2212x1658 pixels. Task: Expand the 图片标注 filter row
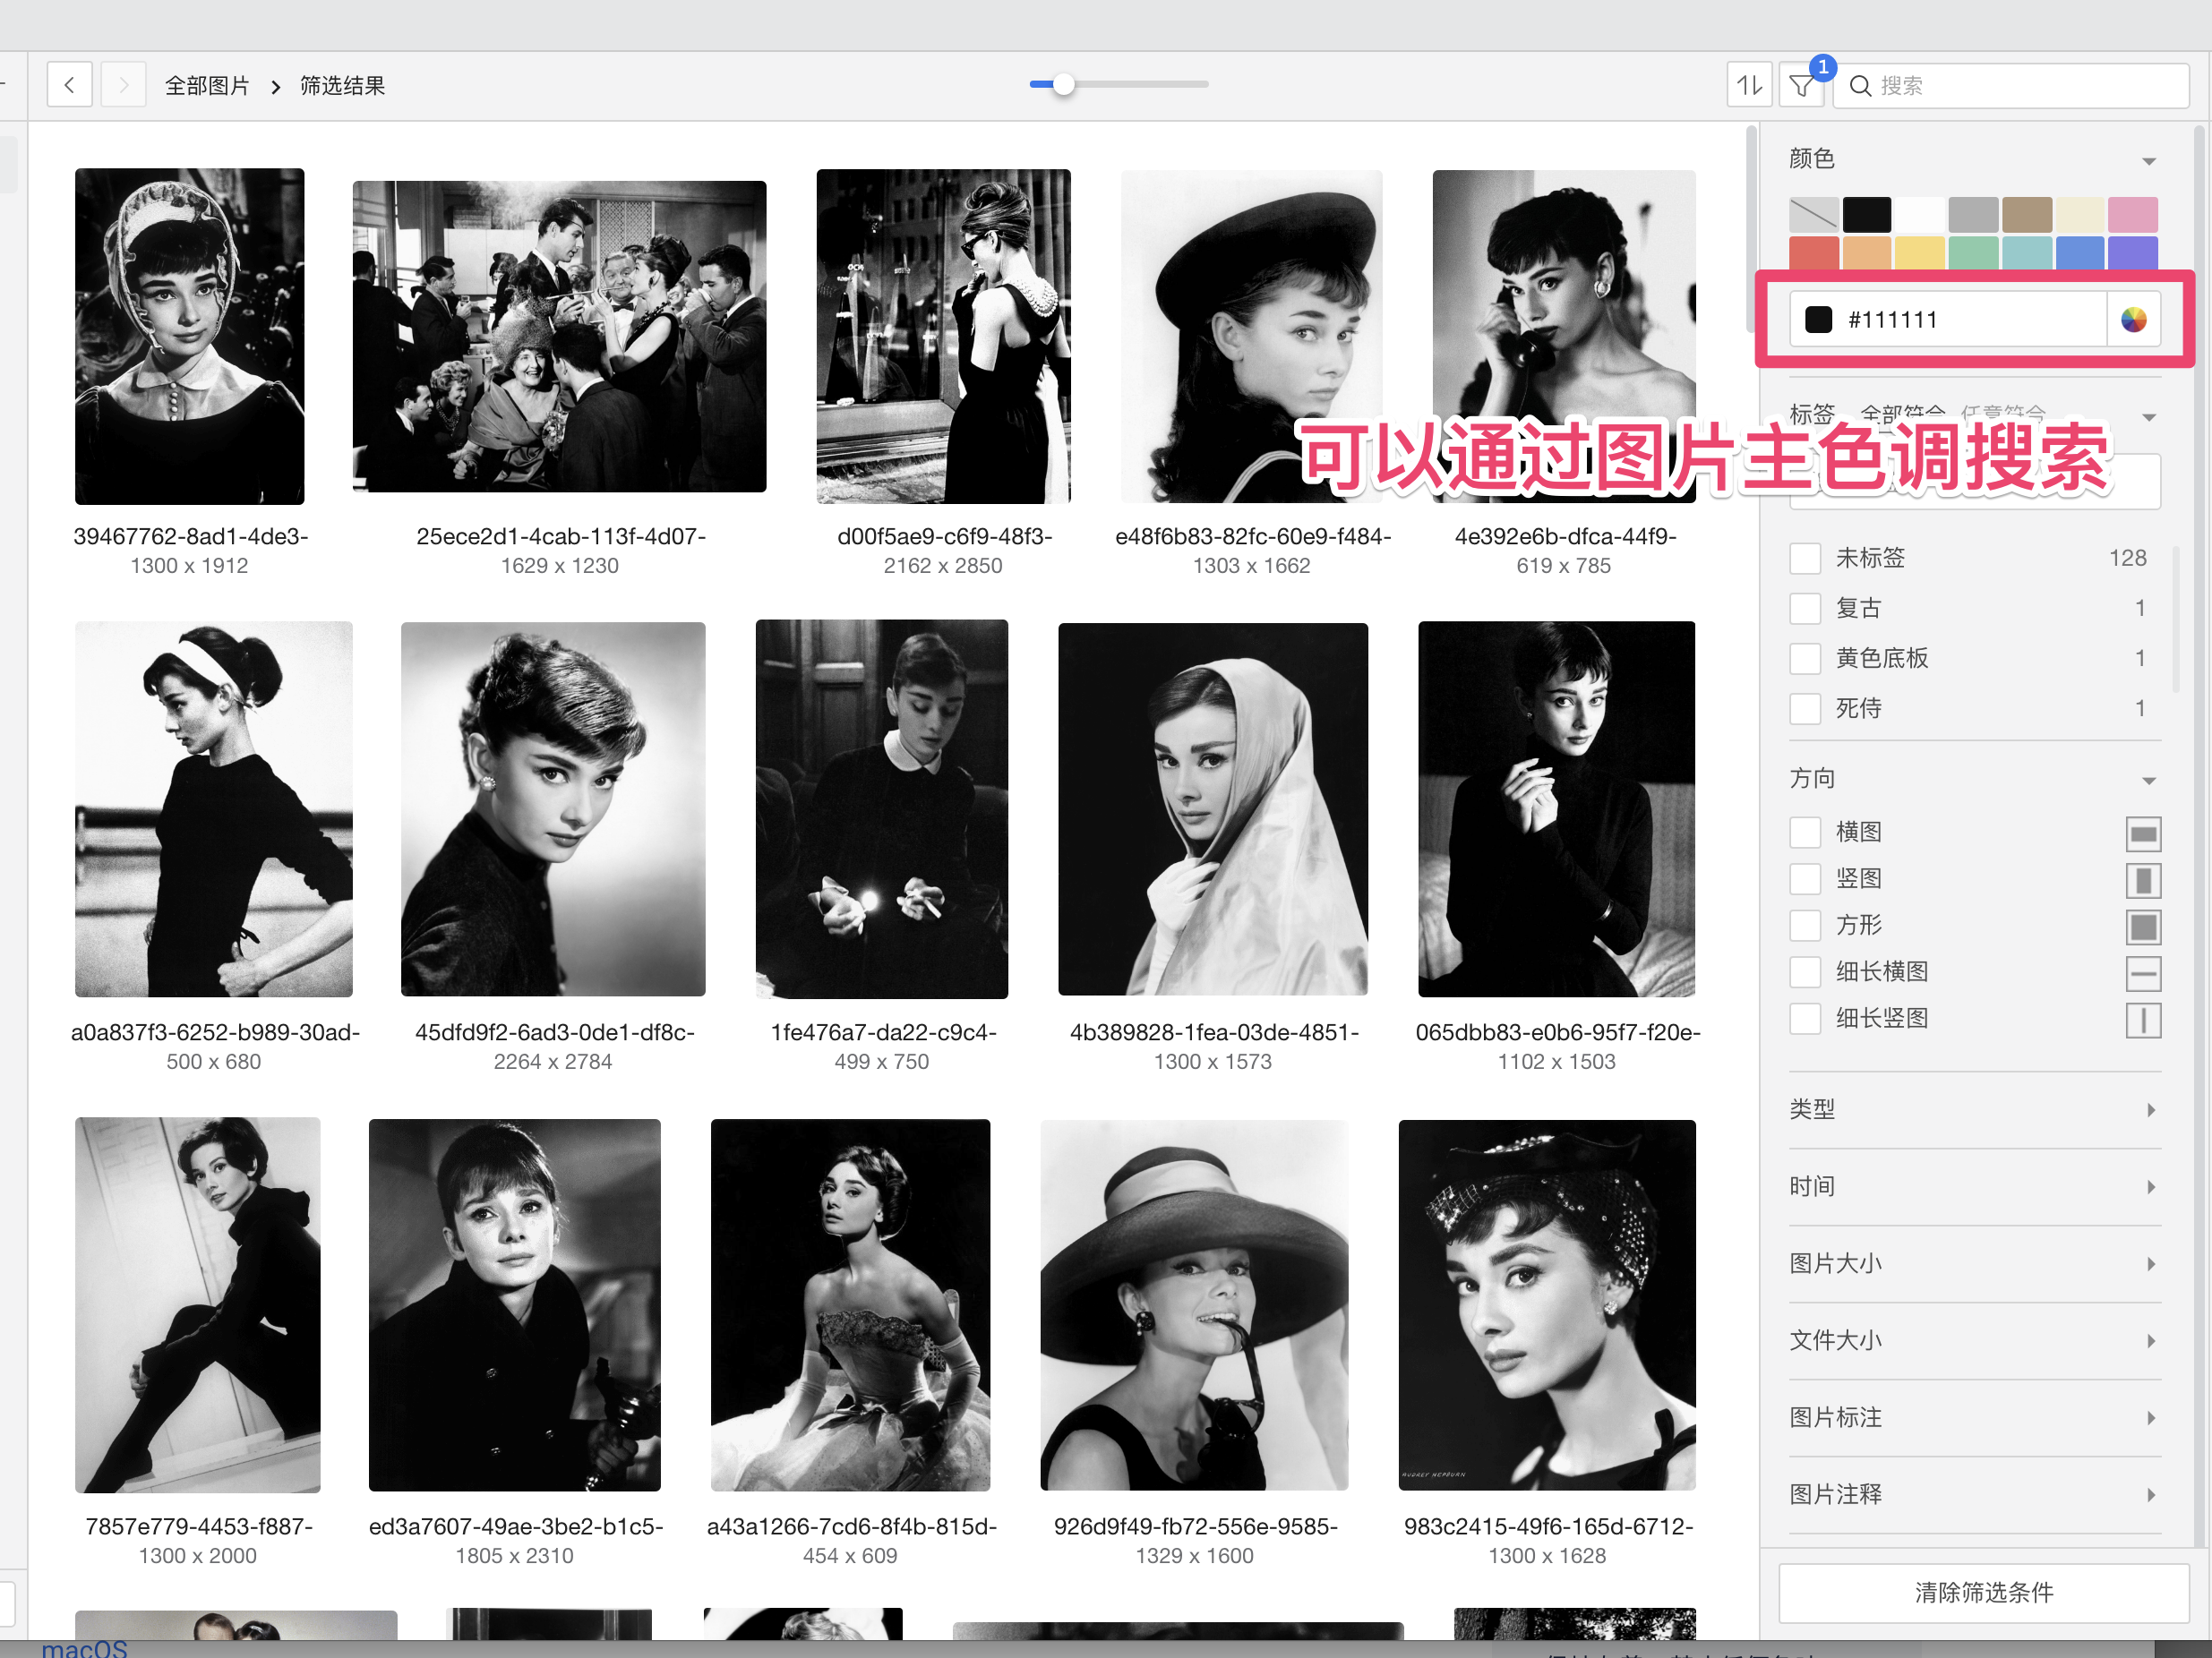(x=1974, y=1418)
